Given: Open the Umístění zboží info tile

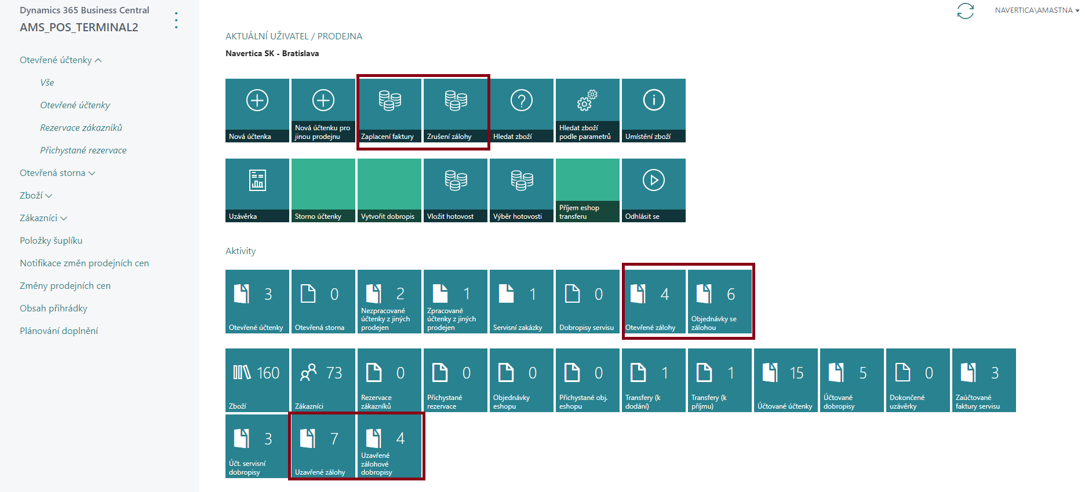Looking at the screenshot, I should (x=654, y=111).
